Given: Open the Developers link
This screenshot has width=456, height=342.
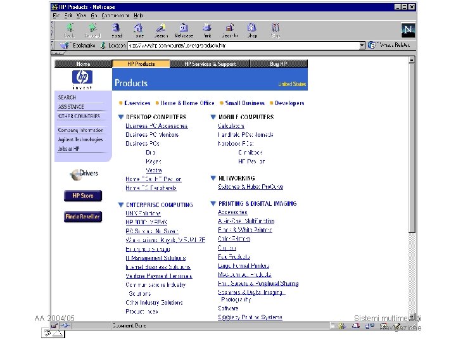Looking at the screenshot, I should coord(289,103).
